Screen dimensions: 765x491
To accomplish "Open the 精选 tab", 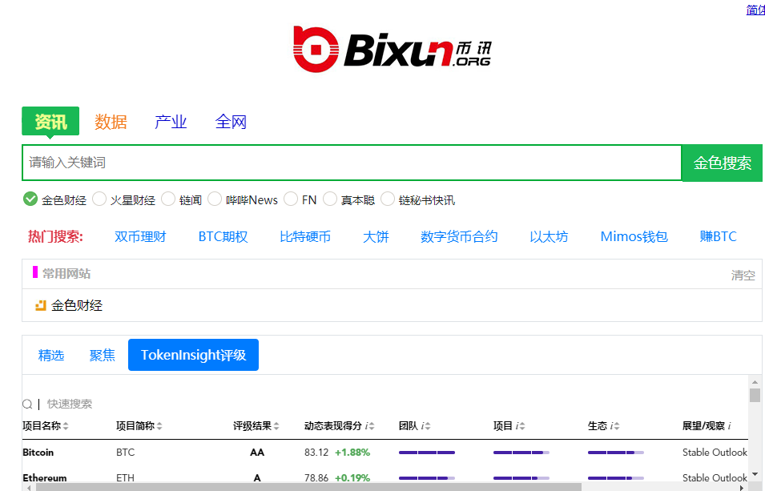I will [x=51, y=355].
